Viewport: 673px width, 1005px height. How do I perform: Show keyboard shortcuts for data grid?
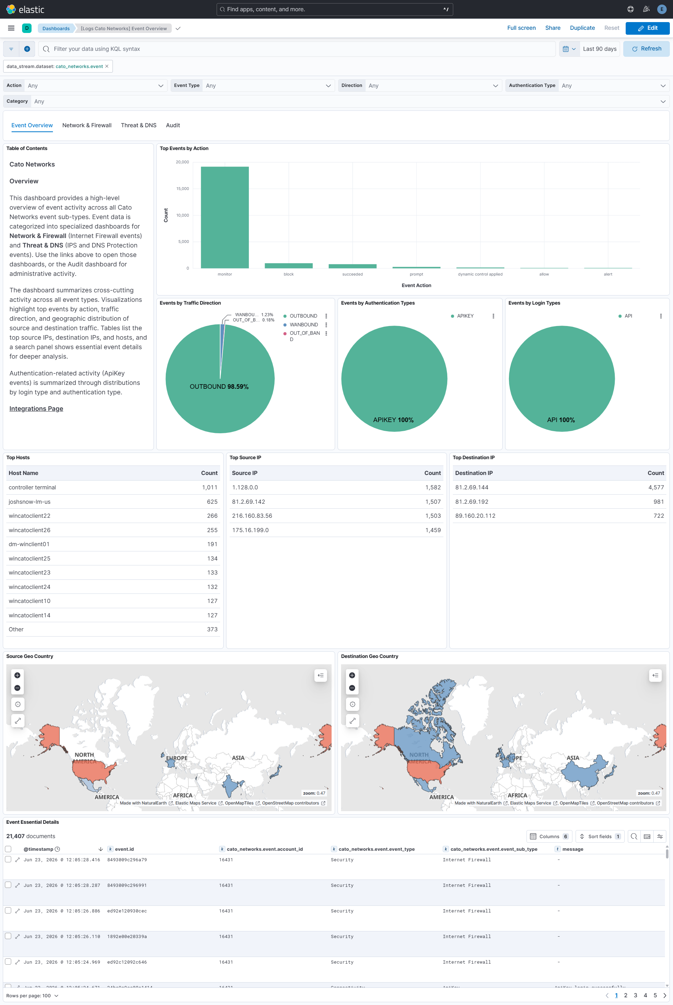pos(647,836)
